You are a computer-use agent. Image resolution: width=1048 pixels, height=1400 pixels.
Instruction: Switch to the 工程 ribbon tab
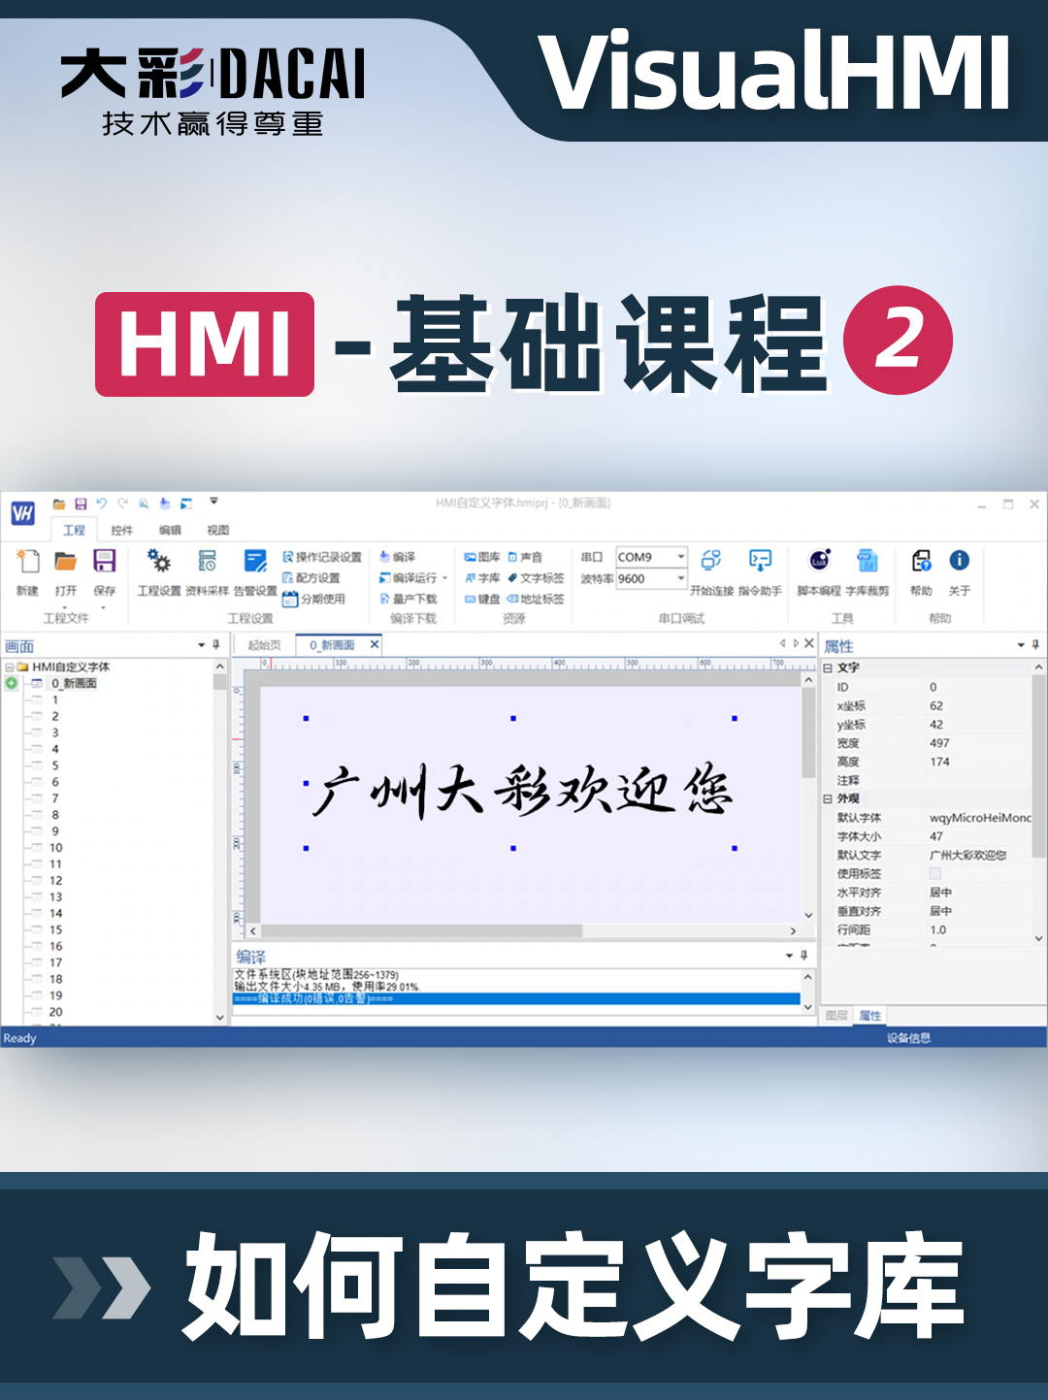[74, 530]
